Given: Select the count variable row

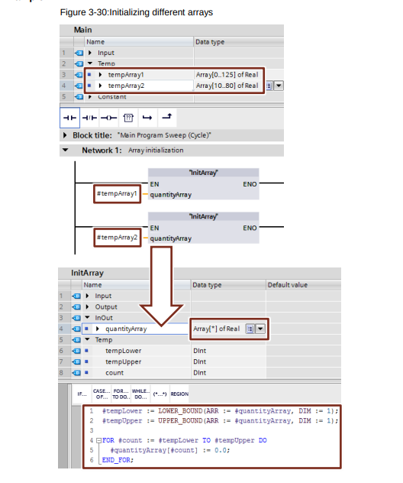Looking at the screenshot, I should [x=199, y=373].
